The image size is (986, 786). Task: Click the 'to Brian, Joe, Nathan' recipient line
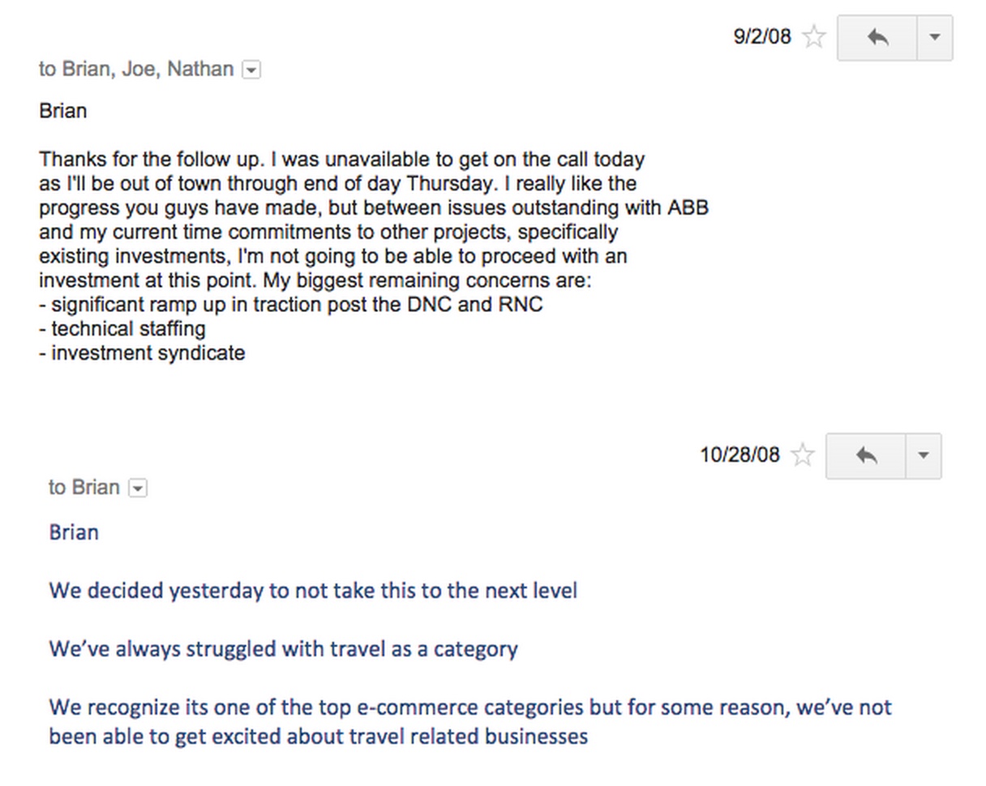point(136,70)
